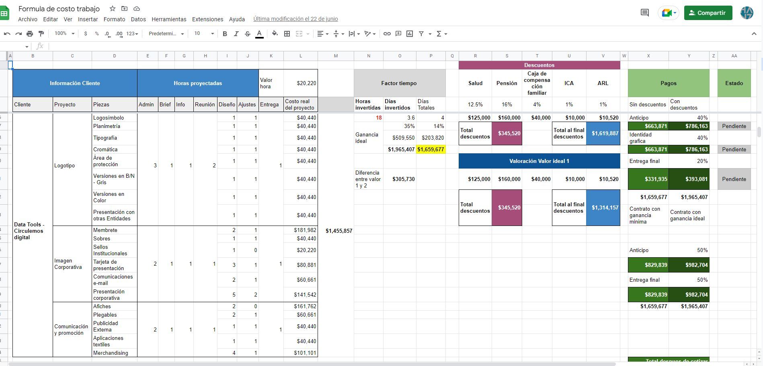This screenshot has width=763, height=366.
Task: Toggle strikethrough formatting
Action: [x=247, y=34]
